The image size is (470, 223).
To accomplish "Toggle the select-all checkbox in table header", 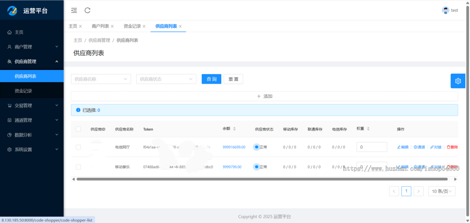I will 78,129.
